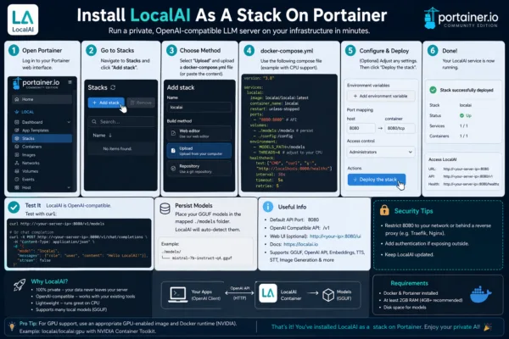Image resolution: width=509 pixels, height=339 pixels.
Task: Click the 'restart: unless-stopped' line in compose file
Action: [274, 109]
